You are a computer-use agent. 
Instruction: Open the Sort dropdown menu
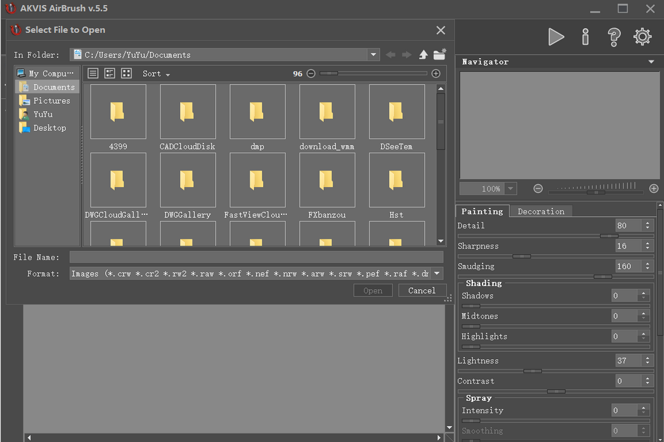point(156,74)
